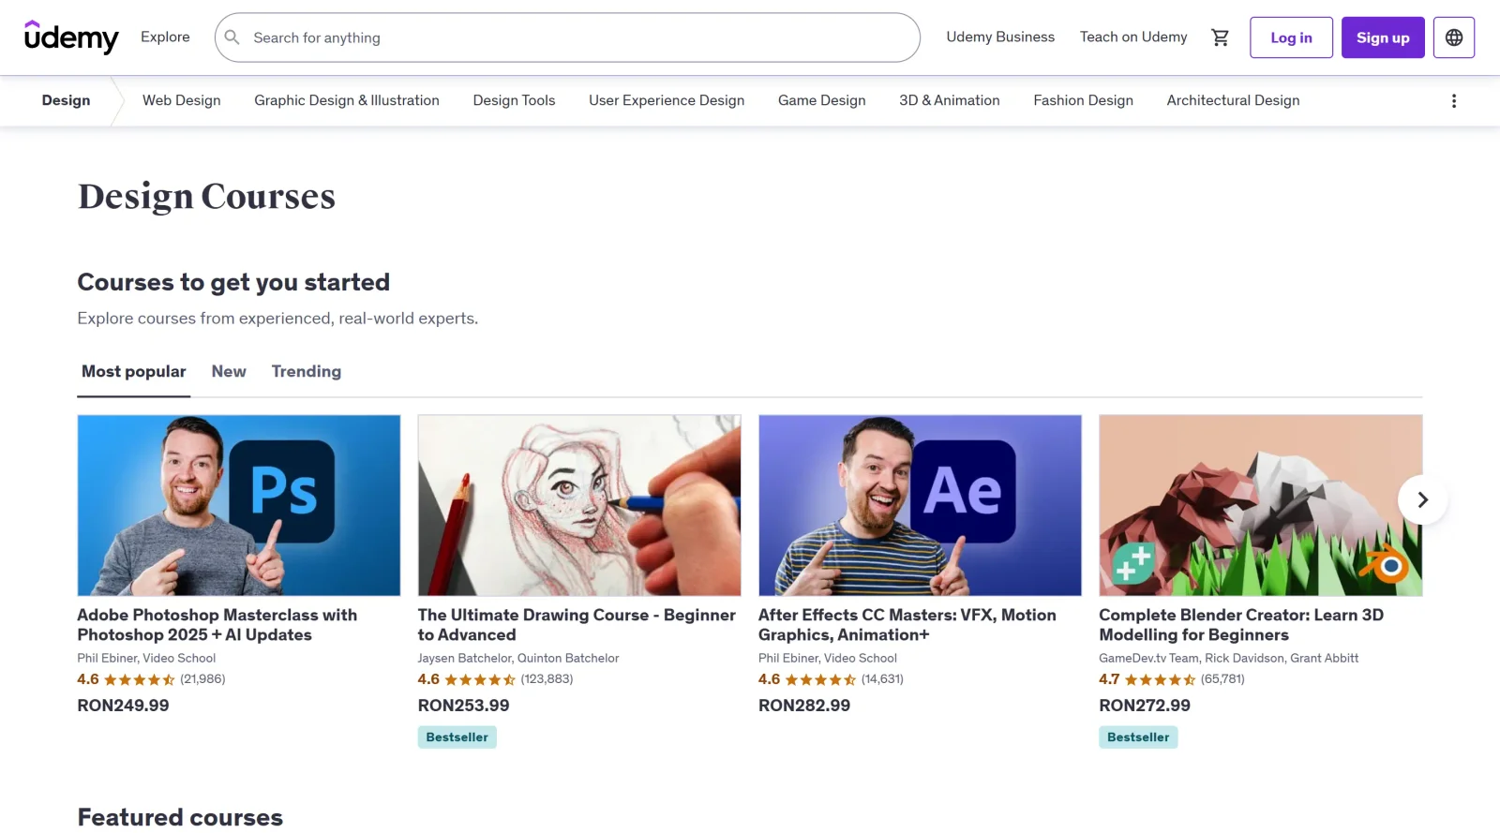This screenshot has height=833, width=1500.
Task: Click the Log in button
Action: pyautogui.click(x=1291, y=37)
